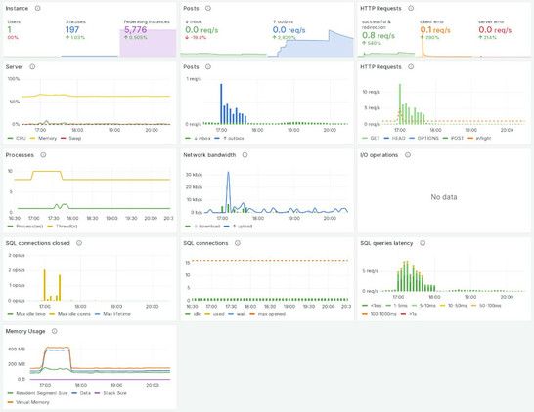Screen dimensions: 534x412
Task: Toggle the upload series in the Network bandwidth legend
Action: coord(243,227)
